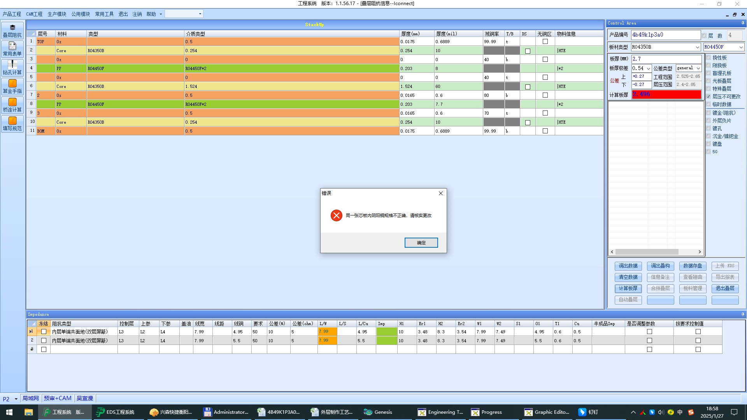Enable the 挠性板 checkbox
The height and width of the screenshot is (420, 747).
coord(708,58)
